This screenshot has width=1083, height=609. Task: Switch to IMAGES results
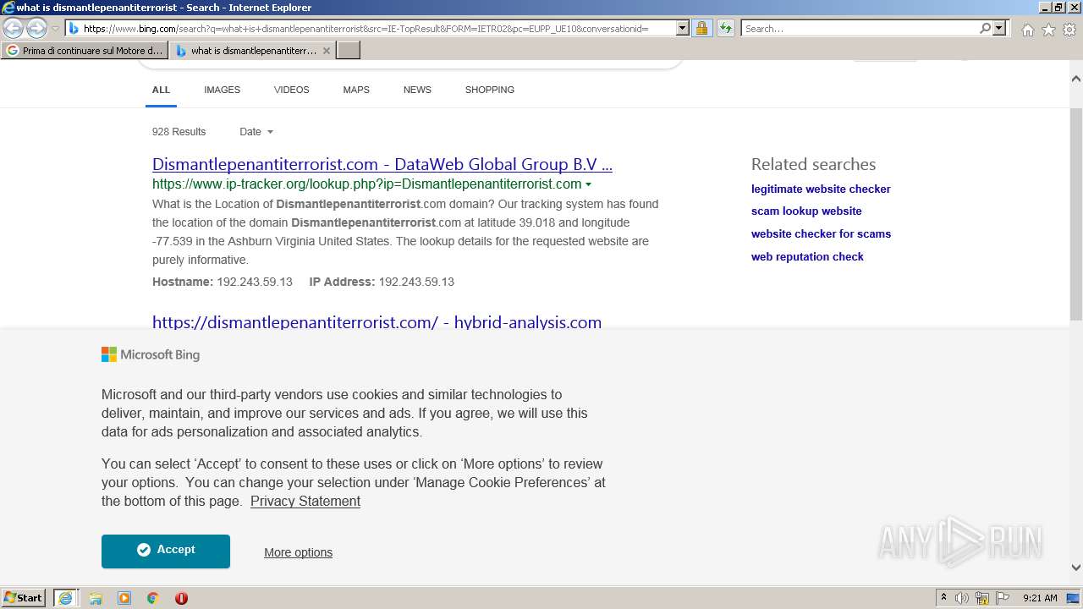click(x=222, y=90)
